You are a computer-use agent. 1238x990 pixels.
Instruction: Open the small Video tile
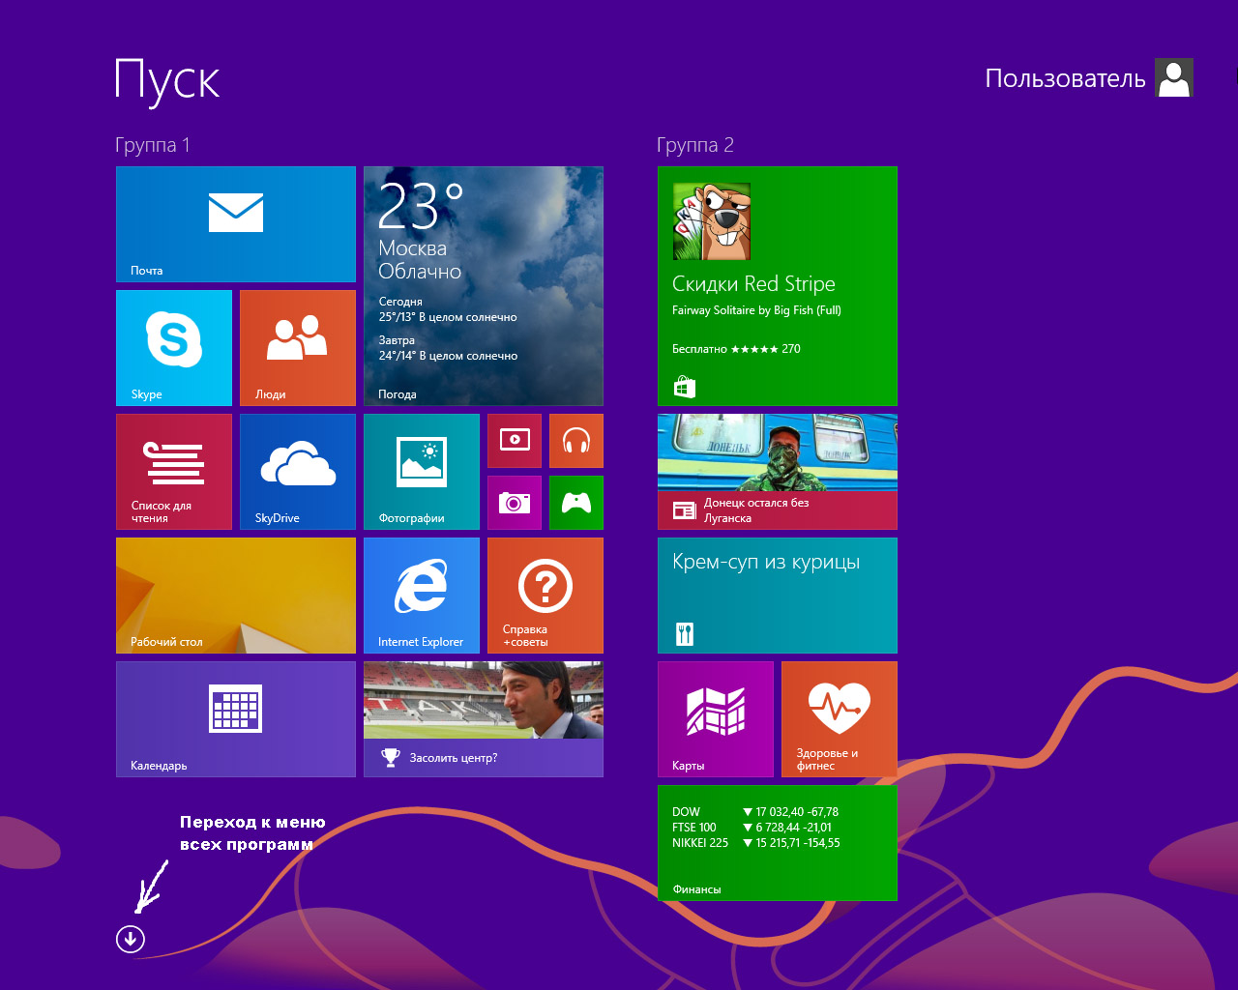pyautogui.click(x=515, y=441)
